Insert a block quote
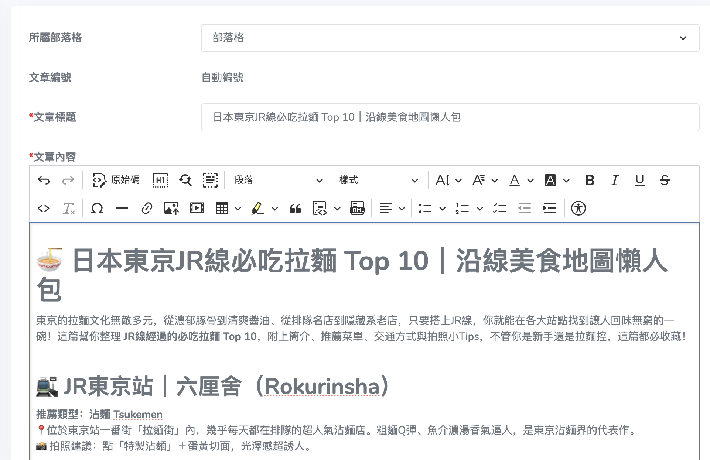Screen dimensions: 710x460 [x=295, y=208]
